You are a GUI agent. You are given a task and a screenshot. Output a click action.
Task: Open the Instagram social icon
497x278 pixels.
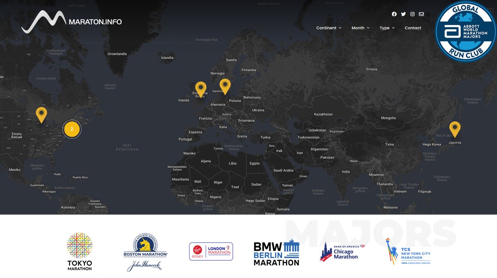coord(413,14)
